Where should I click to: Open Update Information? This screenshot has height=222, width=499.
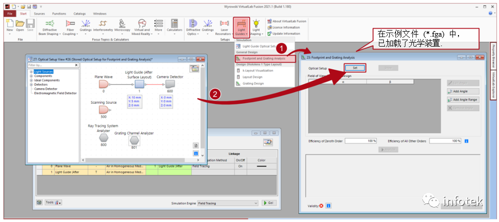(x=284, y=34)
